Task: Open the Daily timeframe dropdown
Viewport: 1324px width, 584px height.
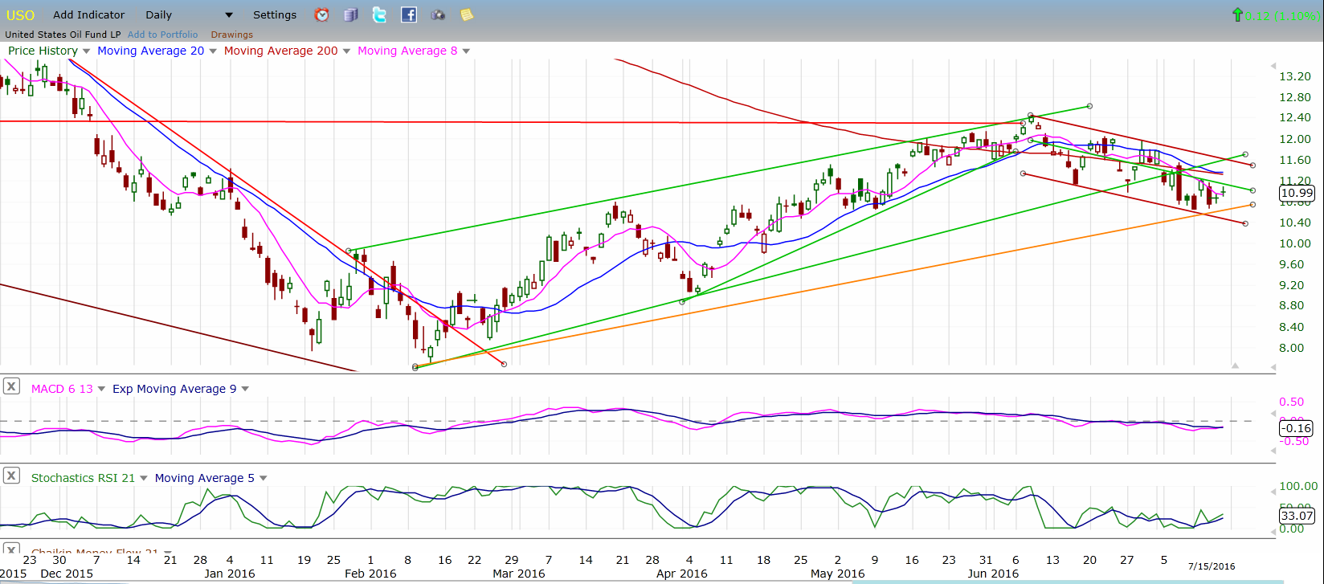Action: pyautogui.click(x=190, y=14)
